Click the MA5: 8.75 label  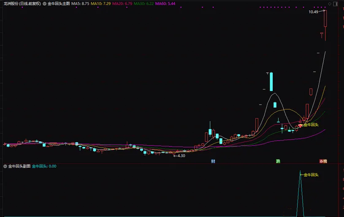pos(80,3)
